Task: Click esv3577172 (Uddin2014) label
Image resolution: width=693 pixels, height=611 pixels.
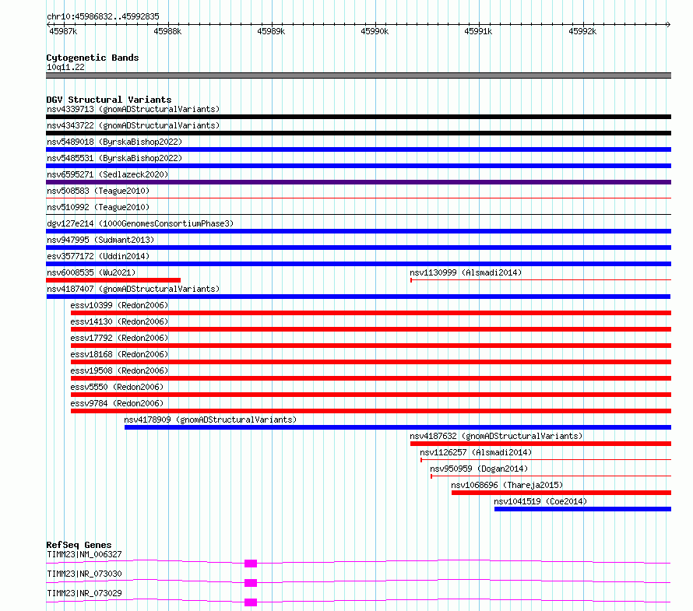Action: [98, 256]
